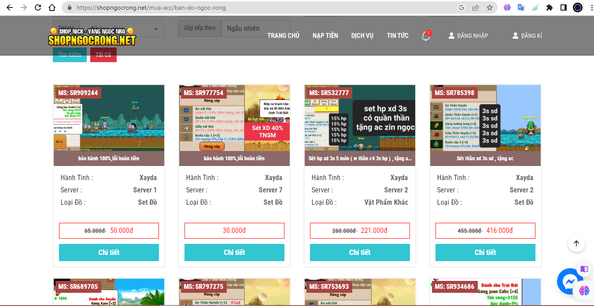Open the Extensions puzzle menu
594x306 pixels.
point(549,7)
